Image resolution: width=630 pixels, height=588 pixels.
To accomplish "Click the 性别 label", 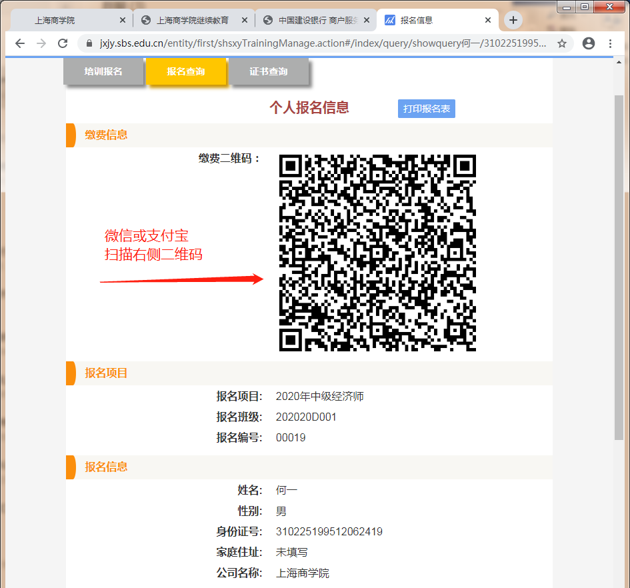I will (x=250, y=511).
